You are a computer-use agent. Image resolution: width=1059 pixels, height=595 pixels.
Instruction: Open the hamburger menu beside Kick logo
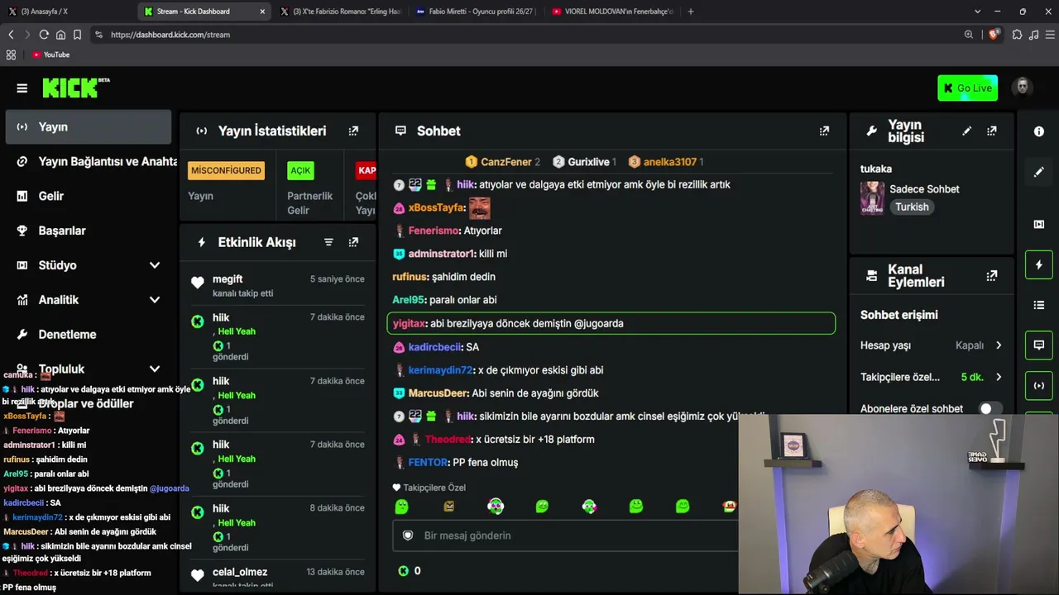coord(22,88)
